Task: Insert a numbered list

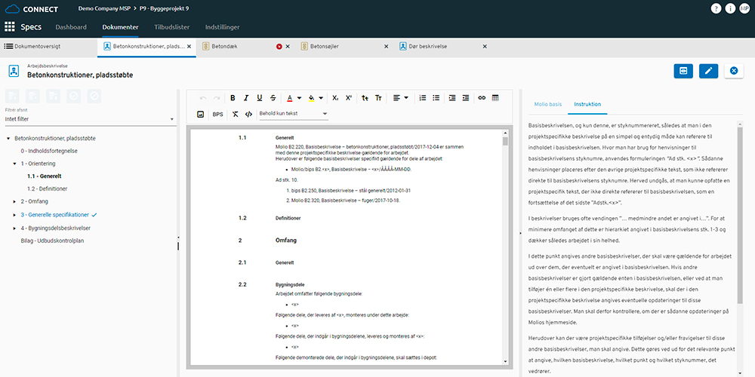Action: (x=423, y=98)
